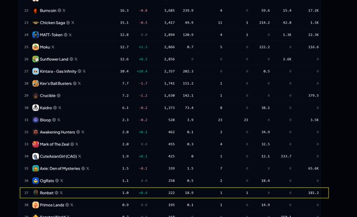Open OgRats' website globe icon
Viewport: 357px width, 217px height.
tap(57, 180)
